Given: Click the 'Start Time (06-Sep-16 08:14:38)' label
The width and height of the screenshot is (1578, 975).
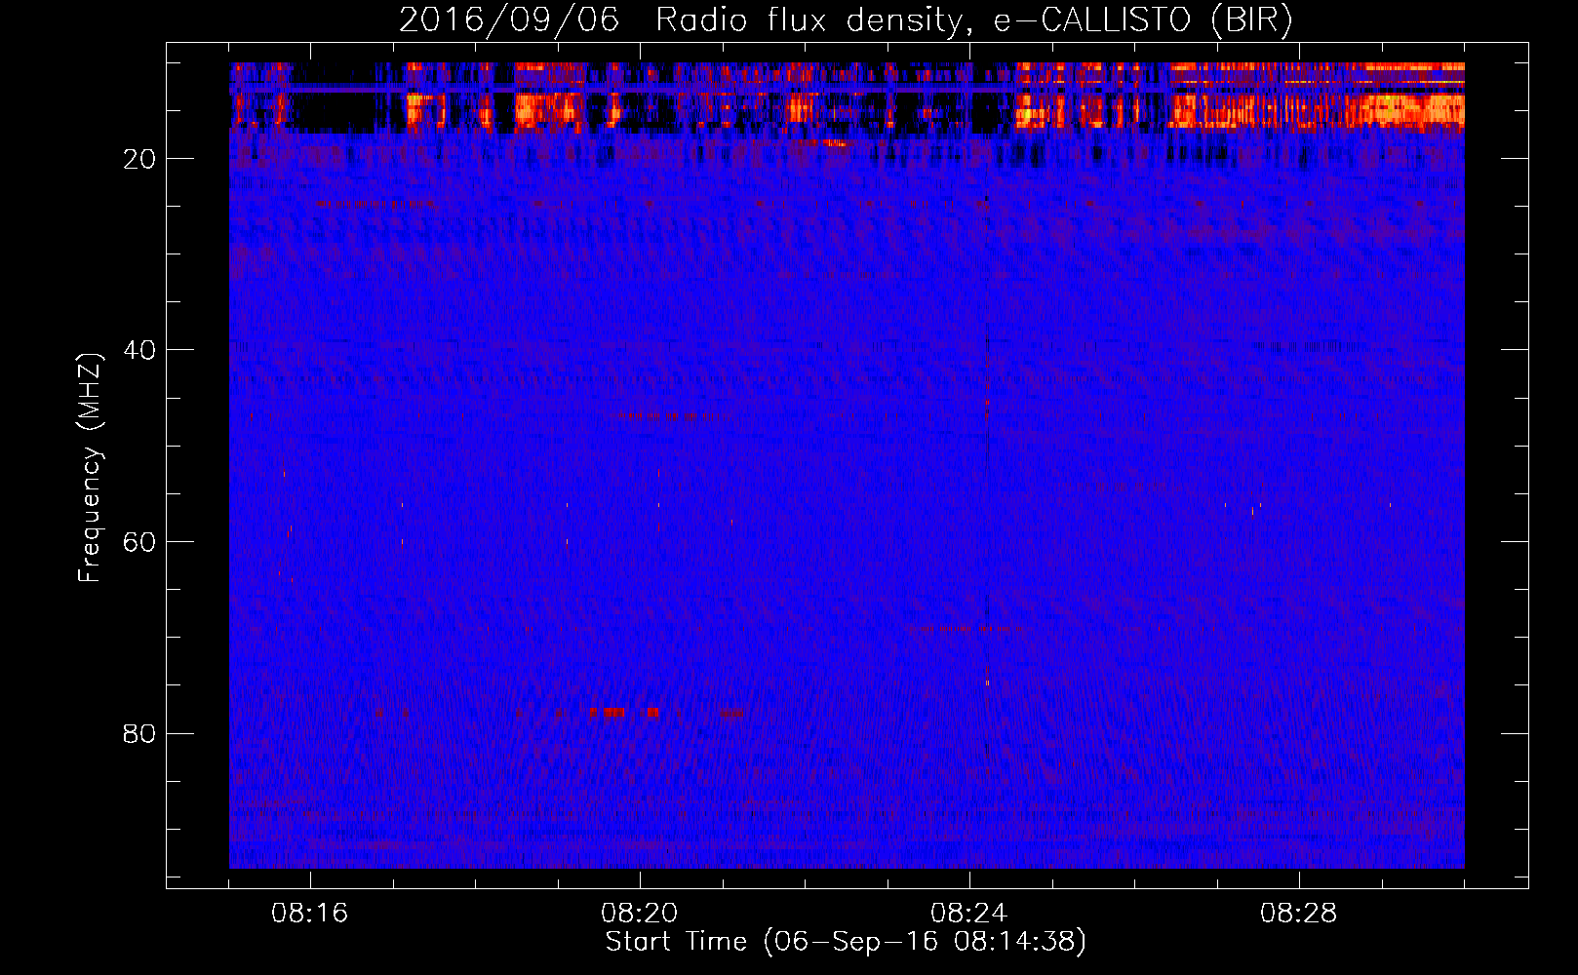Looking at the screenshot, I should tap(846, 942).
